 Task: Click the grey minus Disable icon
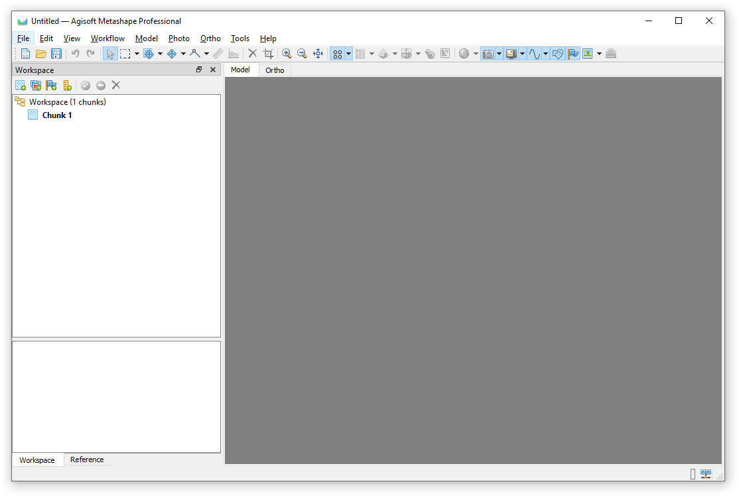(x=101, y=86)
